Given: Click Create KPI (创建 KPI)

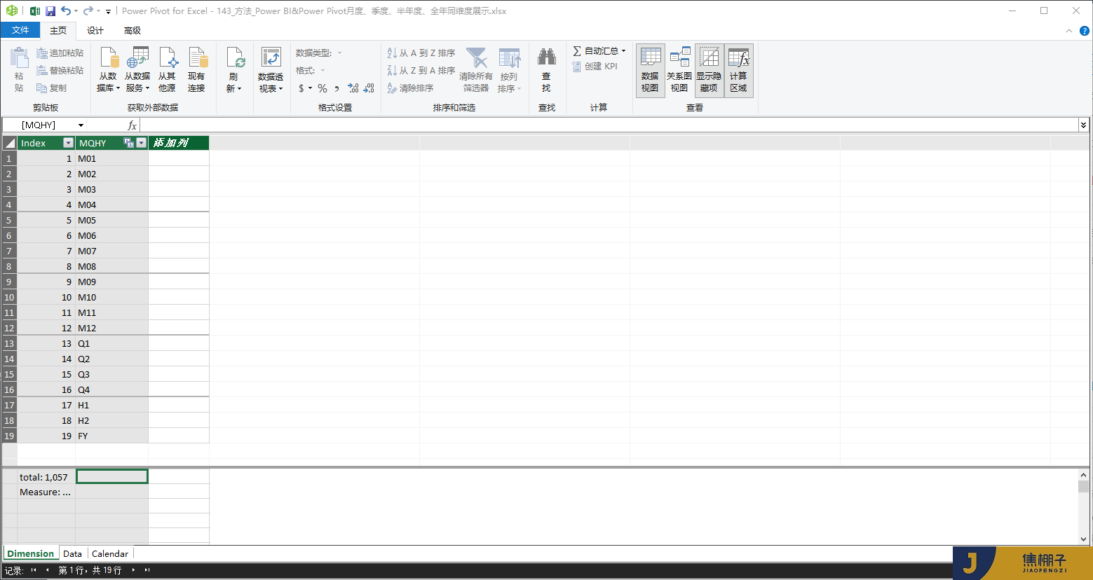Looking at the screenshot, I should coord(595,66).
